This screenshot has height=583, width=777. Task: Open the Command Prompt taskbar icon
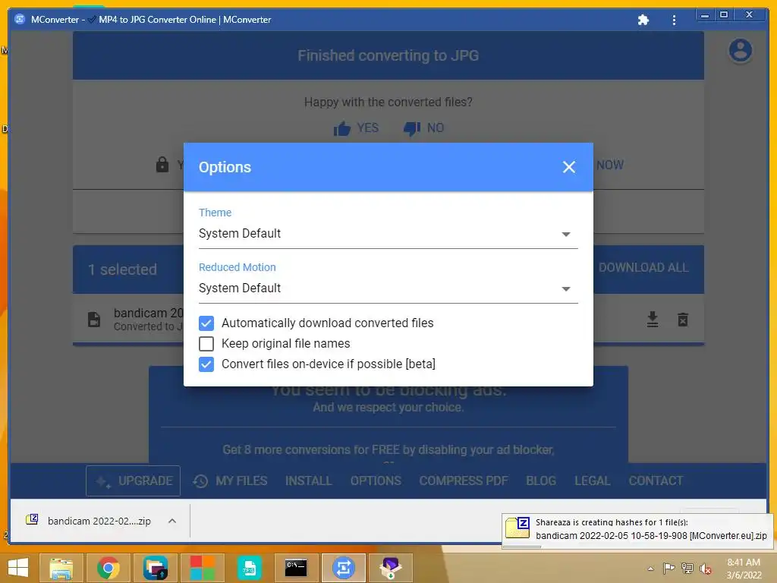click(x=296, y=568)
